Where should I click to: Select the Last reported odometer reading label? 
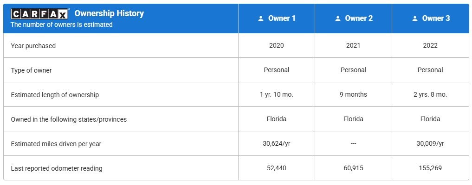pos(57,168)
